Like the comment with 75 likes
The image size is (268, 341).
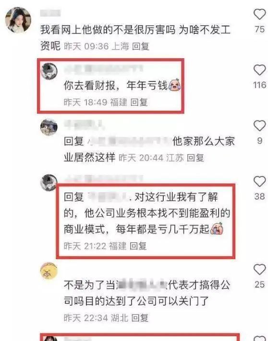259,14
